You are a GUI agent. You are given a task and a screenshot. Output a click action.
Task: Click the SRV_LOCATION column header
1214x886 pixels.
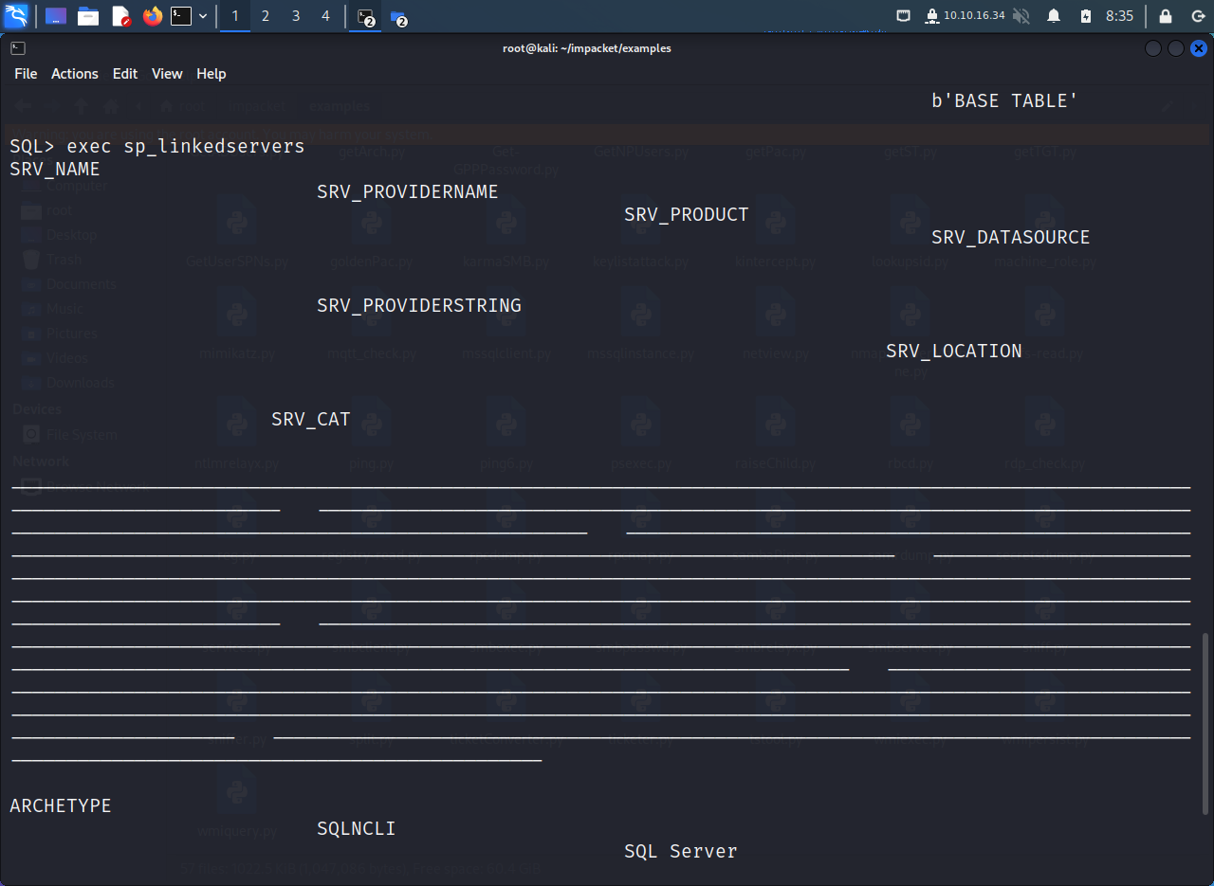point(954,352)
